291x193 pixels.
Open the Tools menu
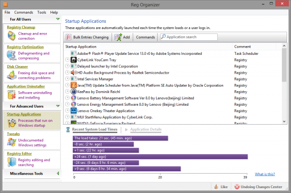pos(42,12)
